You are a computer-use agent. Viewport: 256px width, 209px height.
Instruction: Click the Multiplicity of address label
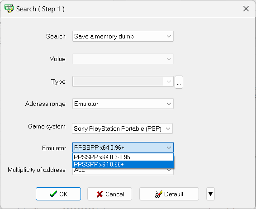point(37,170)
